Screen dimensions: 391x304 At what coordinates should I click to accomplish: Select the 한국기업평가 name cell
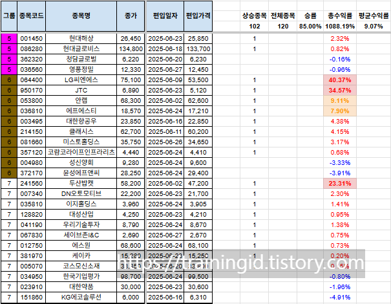tap(81, 277)
